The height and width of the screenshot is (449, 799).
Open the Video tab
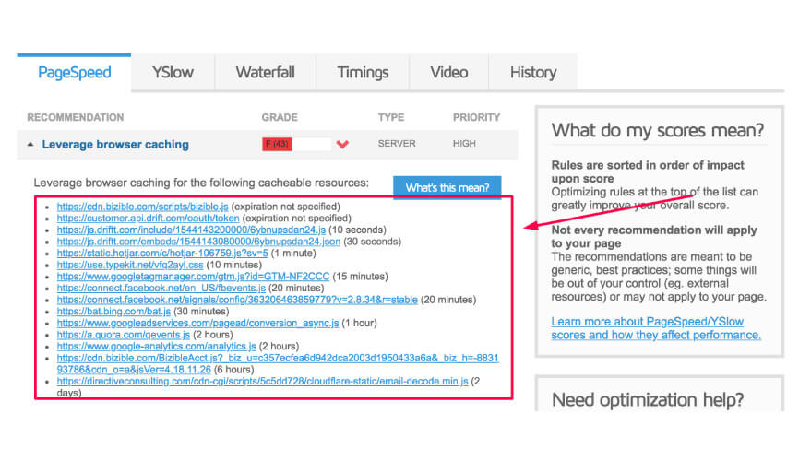(x=448, y=73)
